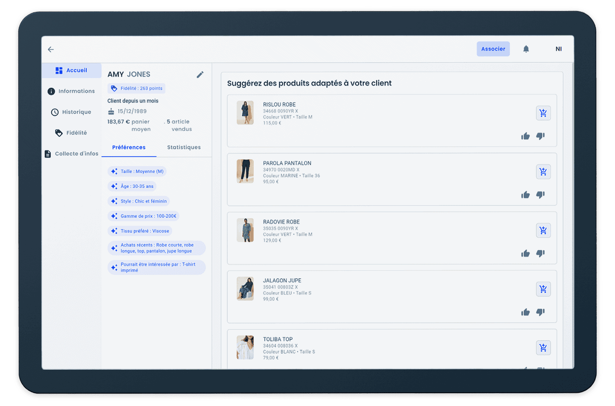Add PAROLA PANTALON to cart

543,172
